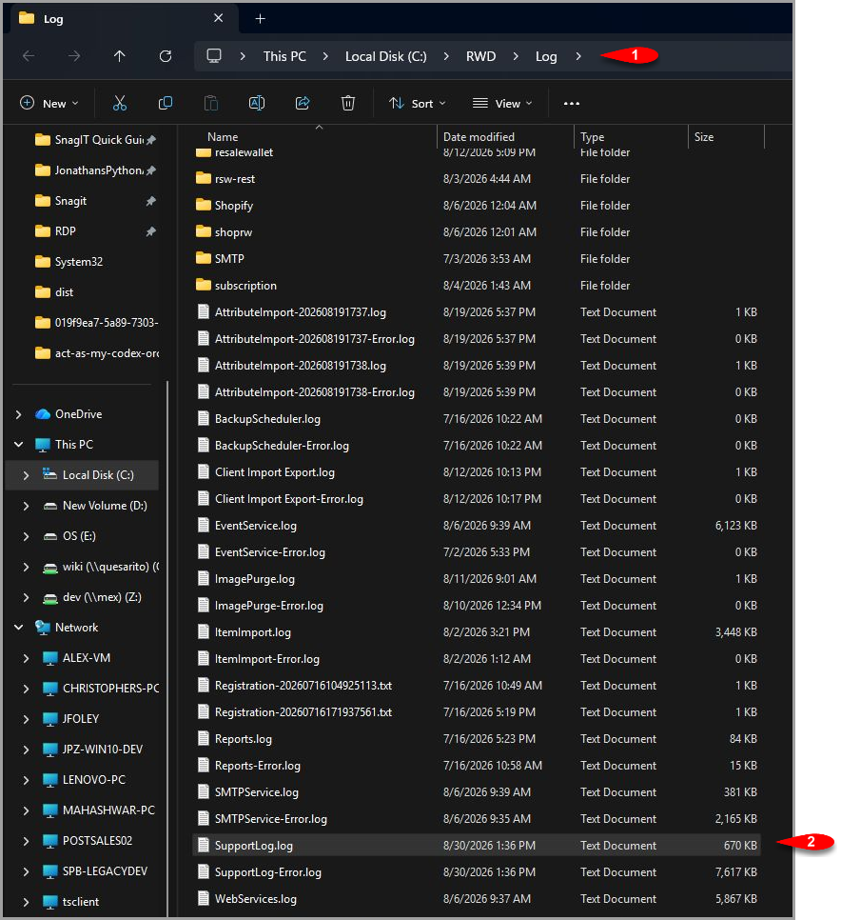Select file Reports.log
The width and height of the screenshot is (841, 920).
click(244, 739)
